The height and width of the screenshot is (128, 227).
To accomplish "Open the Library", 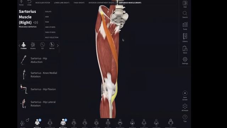I will (185, 38).
